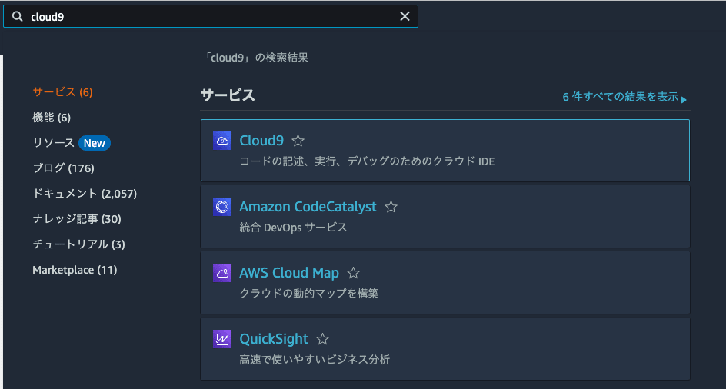Open the Cloud9 service link
This screenshot has height=389, width=726.
coord(261,141)
